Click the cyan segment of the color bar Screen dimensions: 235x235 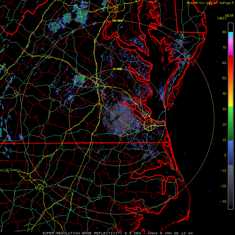[x=231, y=34]
